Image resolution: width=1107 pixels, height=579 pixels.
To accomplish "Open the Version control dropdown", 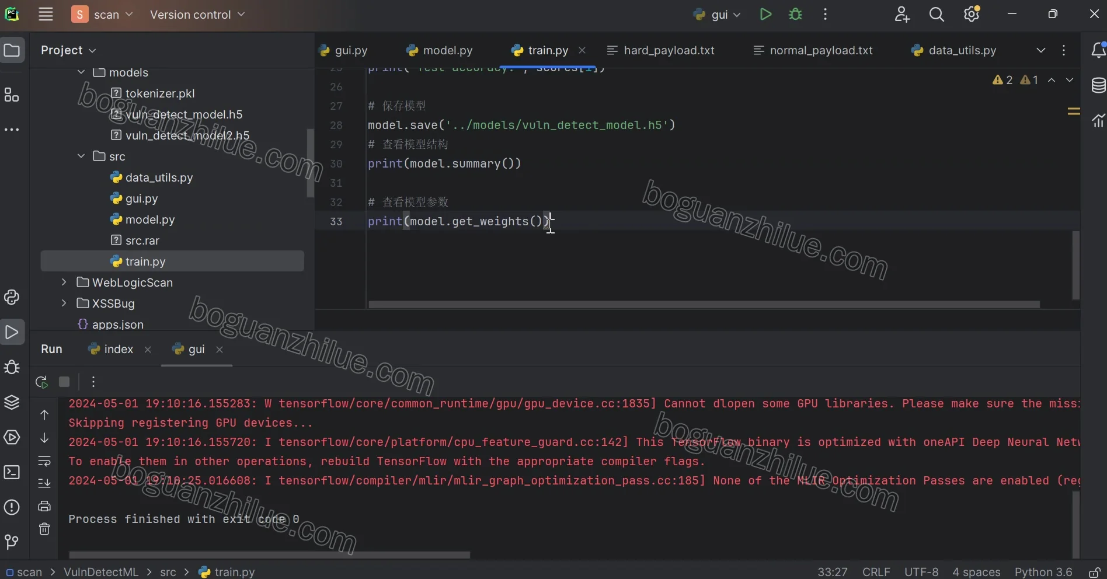I will tap(197, 15).
